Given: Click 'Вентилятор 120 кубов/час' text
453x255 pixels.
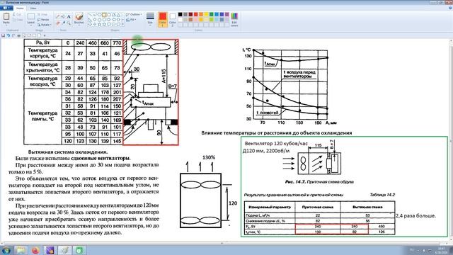Looking at the screenshot, I should click(276, 144).
